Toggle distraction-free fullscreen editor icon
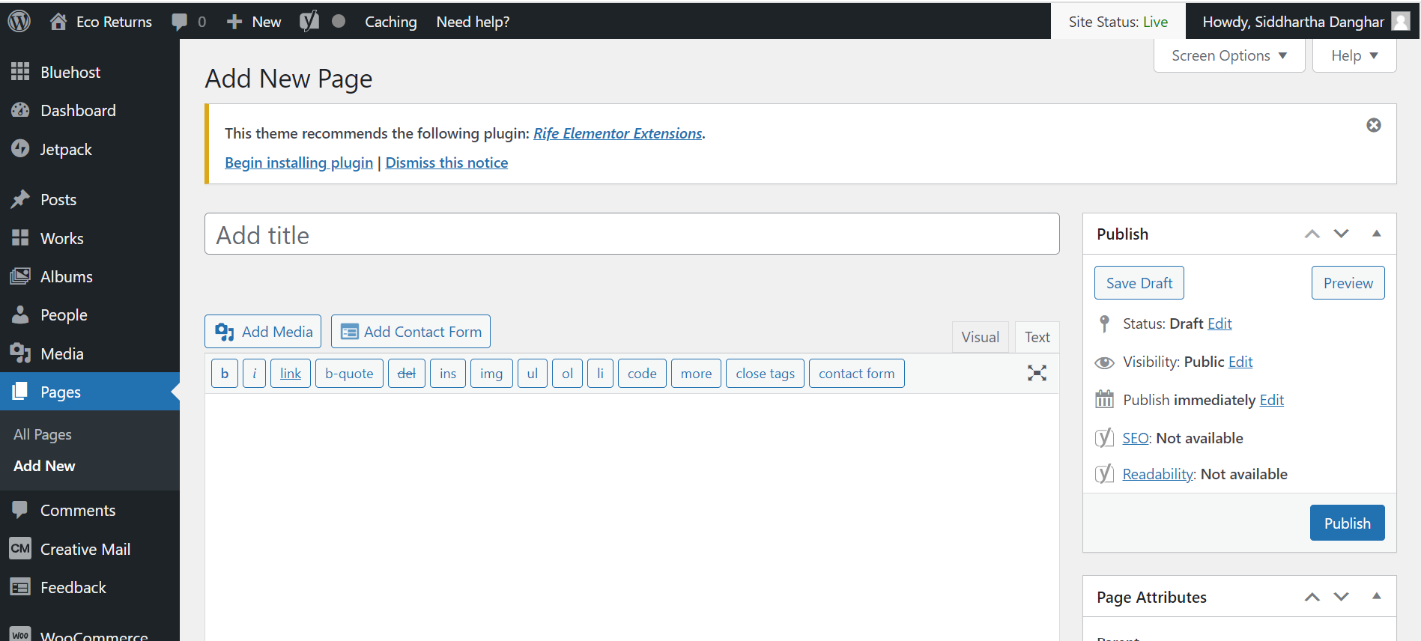 coord(1037,373)
